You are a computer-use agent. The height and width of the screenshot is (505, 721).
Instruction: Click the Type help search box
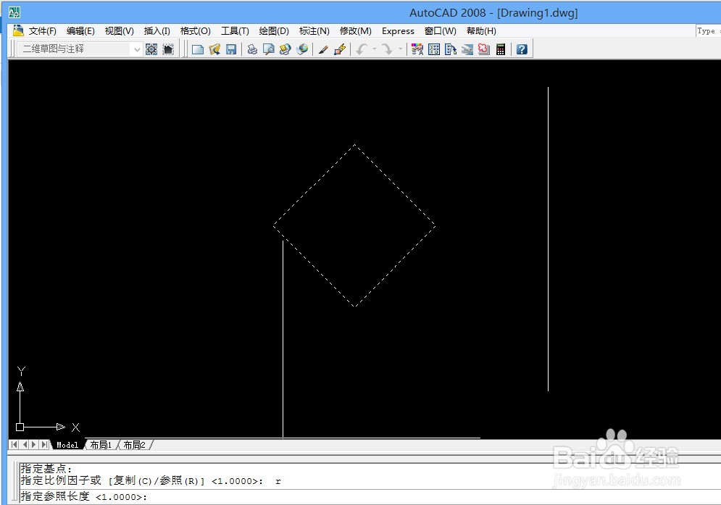coord(709,31)
